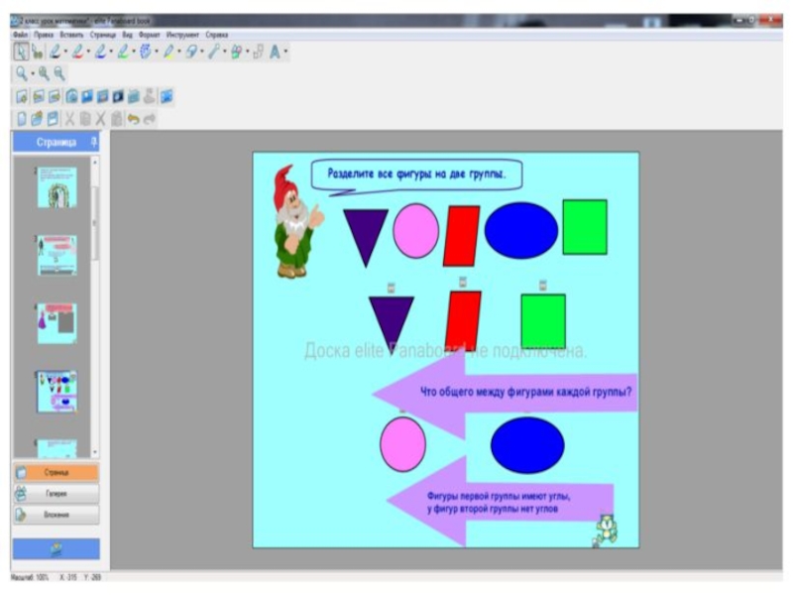793x595 pixels.
Task: Open the Вложения panel
Action: [56, 515]
